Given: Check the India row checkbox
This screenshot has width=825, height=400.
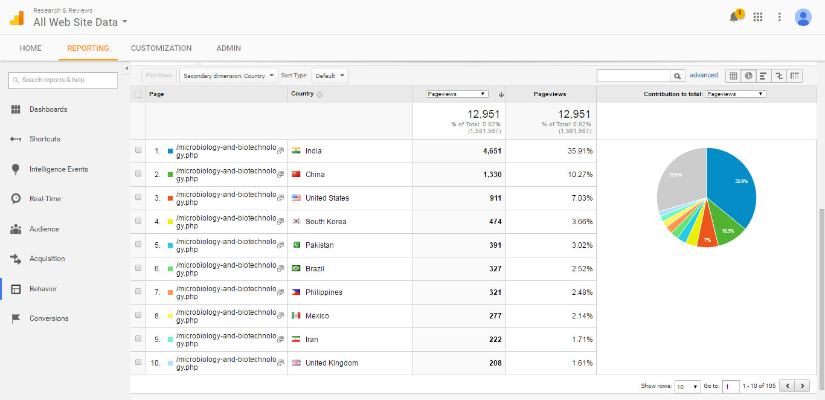Looking at the screenshot, I should 138,150.
